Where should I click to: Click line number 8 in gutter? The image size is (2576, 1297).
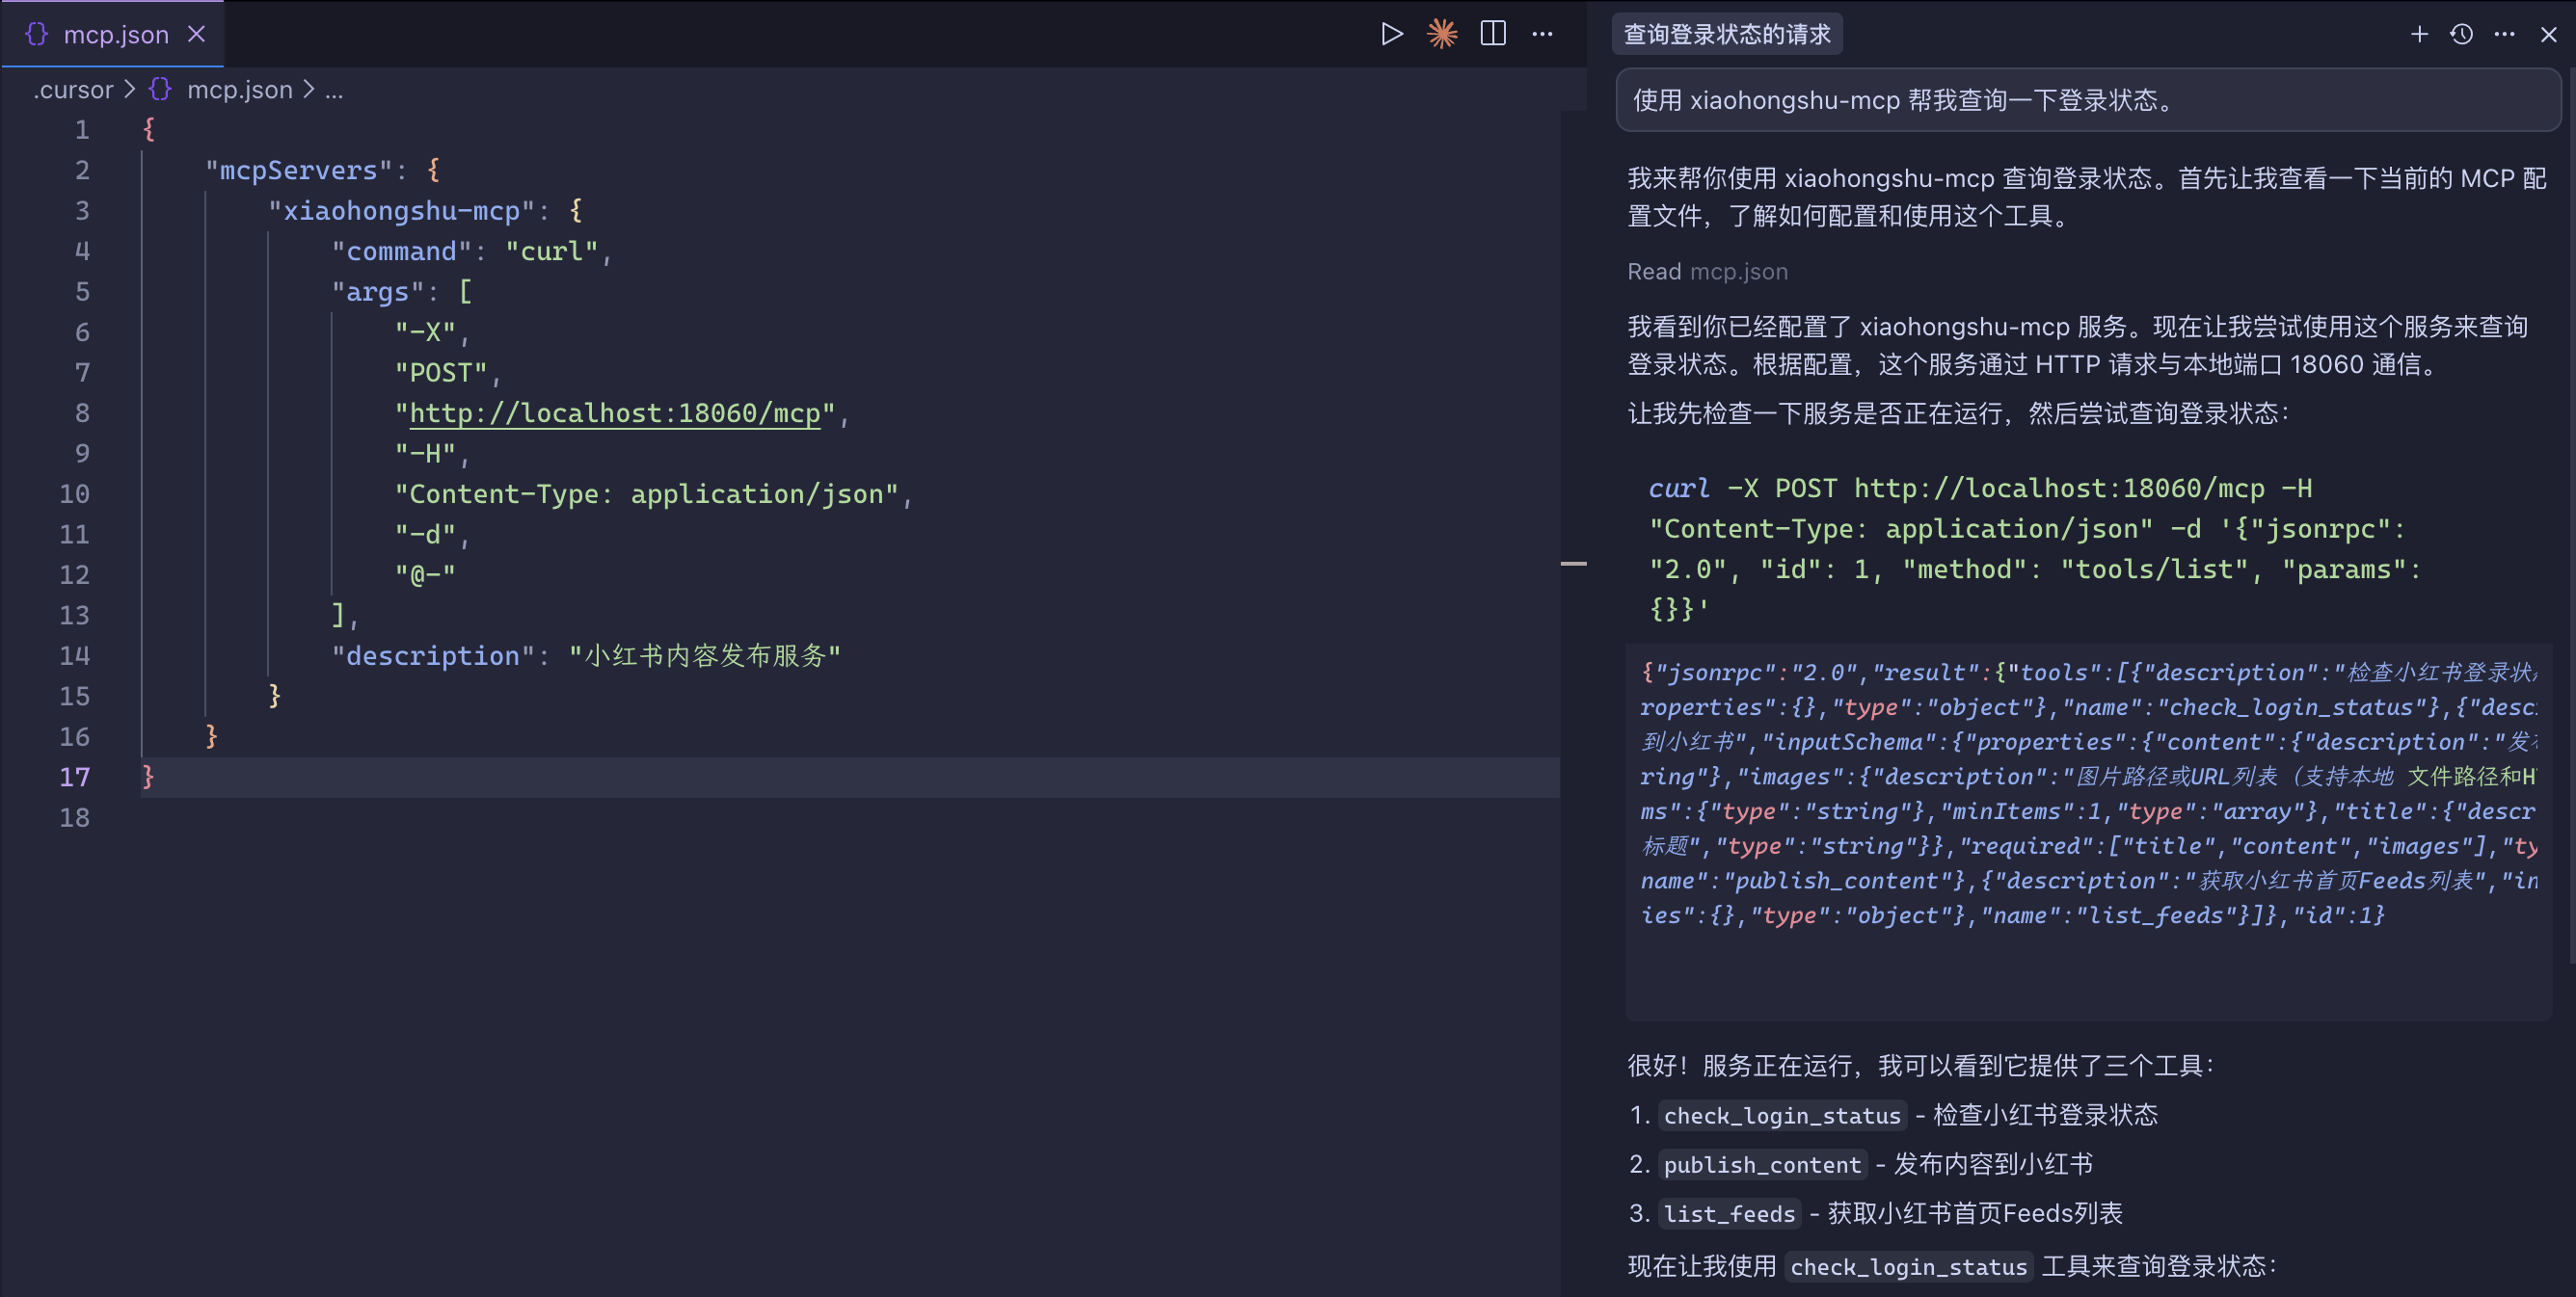pyautogui.click(x=82, y=412)
